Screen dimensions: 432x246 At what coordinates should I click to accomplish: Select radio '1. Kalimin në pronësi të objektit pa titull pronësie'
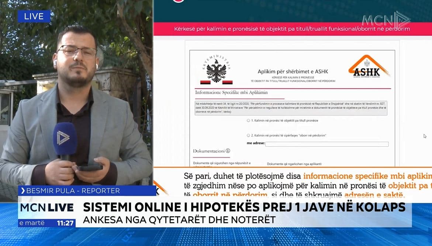pyautogui.click(x=248, y=120)
